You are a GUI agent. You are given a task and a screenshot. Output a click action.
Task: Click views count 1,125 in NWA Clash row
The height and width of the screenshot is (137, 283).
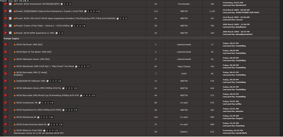pyautogui.click(x=212, y=11)
